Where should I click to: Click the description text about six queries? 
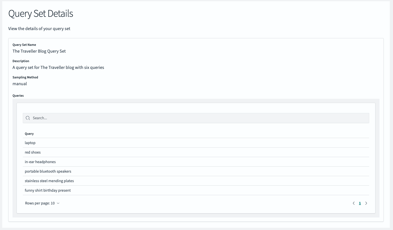58,67
